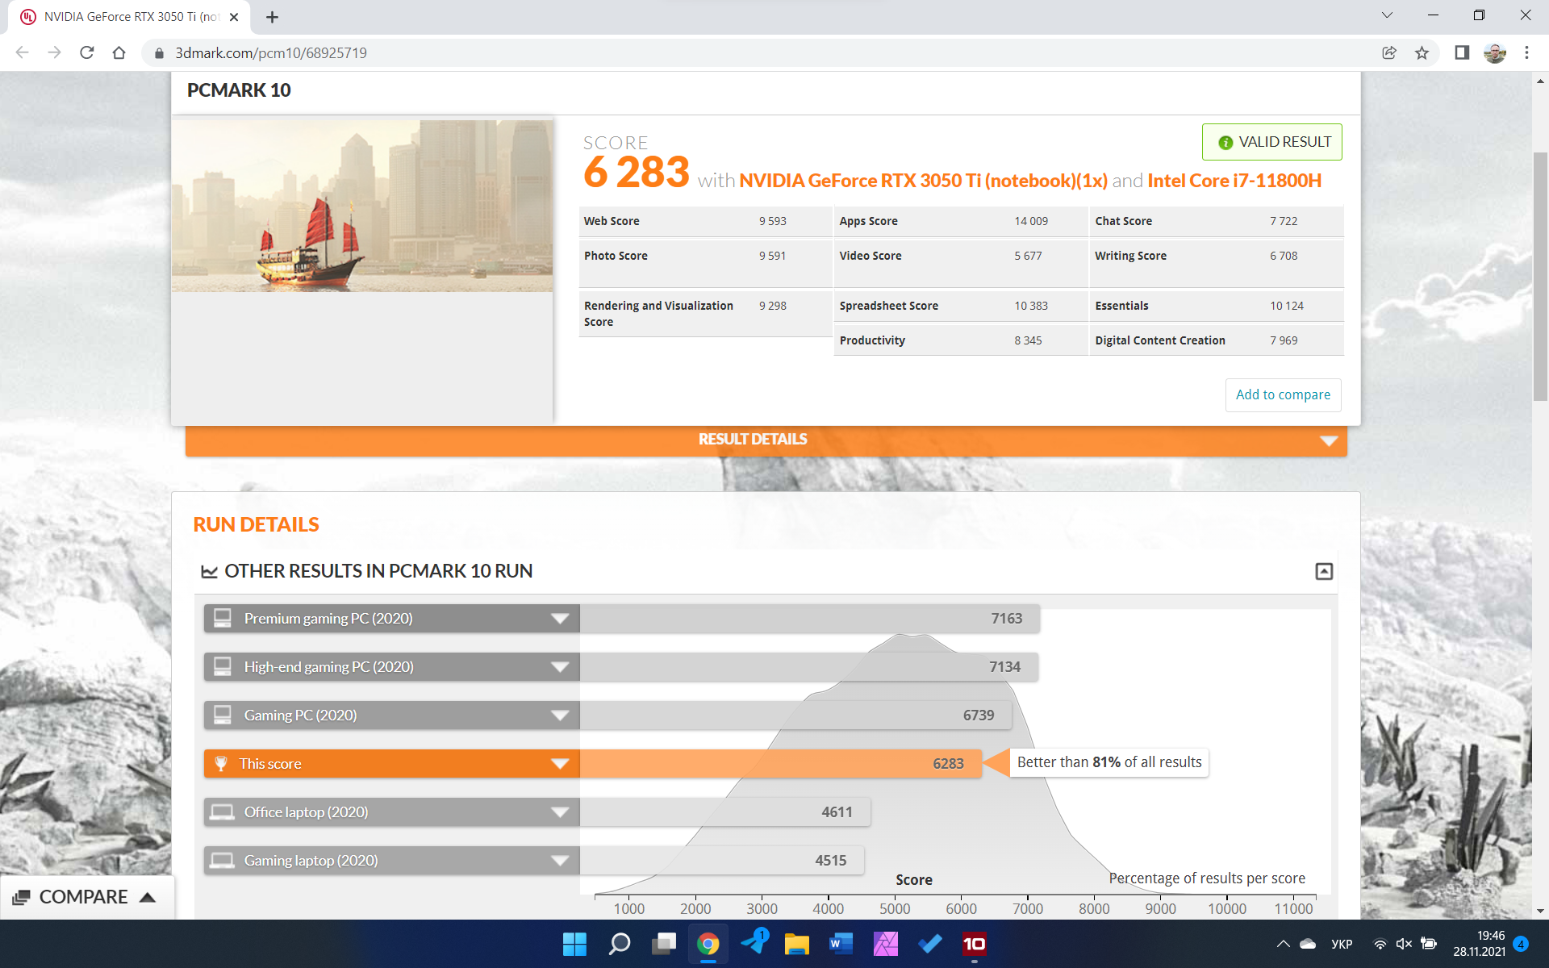Expand Office laptop (2020) row
Screen dimensions: 1549x968
(560, 812)
